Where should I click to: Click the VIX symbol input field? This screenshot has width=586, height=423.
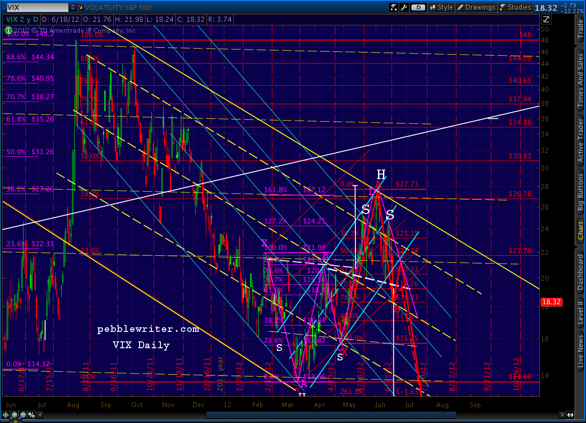[x=37, y=7]
